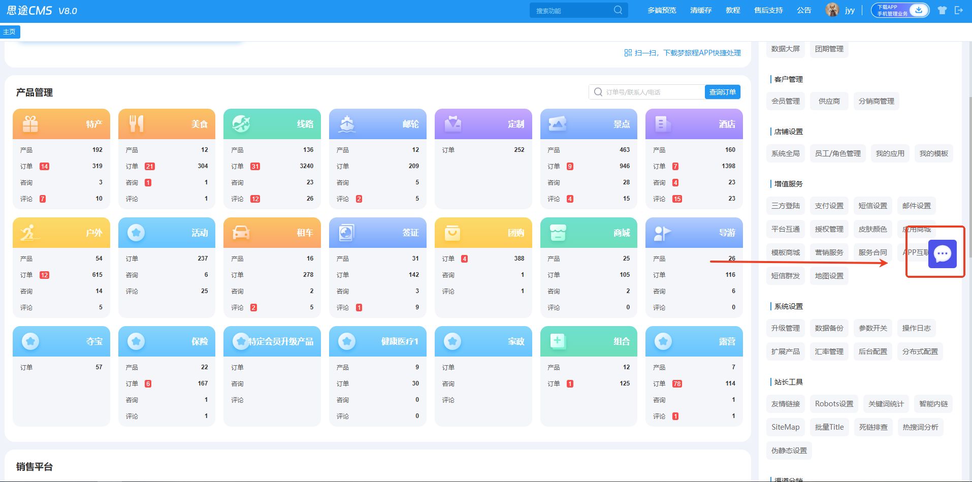Click the skin theme shirt icon
The height and width of the screenshot is (482, 972).
pos(942,10)
